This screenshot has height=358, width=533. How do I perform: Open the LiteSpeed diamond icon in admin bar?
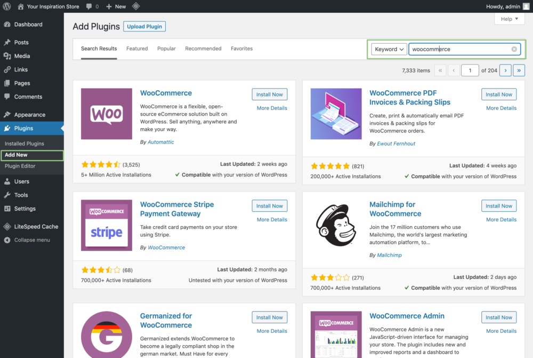coord(136,6)
